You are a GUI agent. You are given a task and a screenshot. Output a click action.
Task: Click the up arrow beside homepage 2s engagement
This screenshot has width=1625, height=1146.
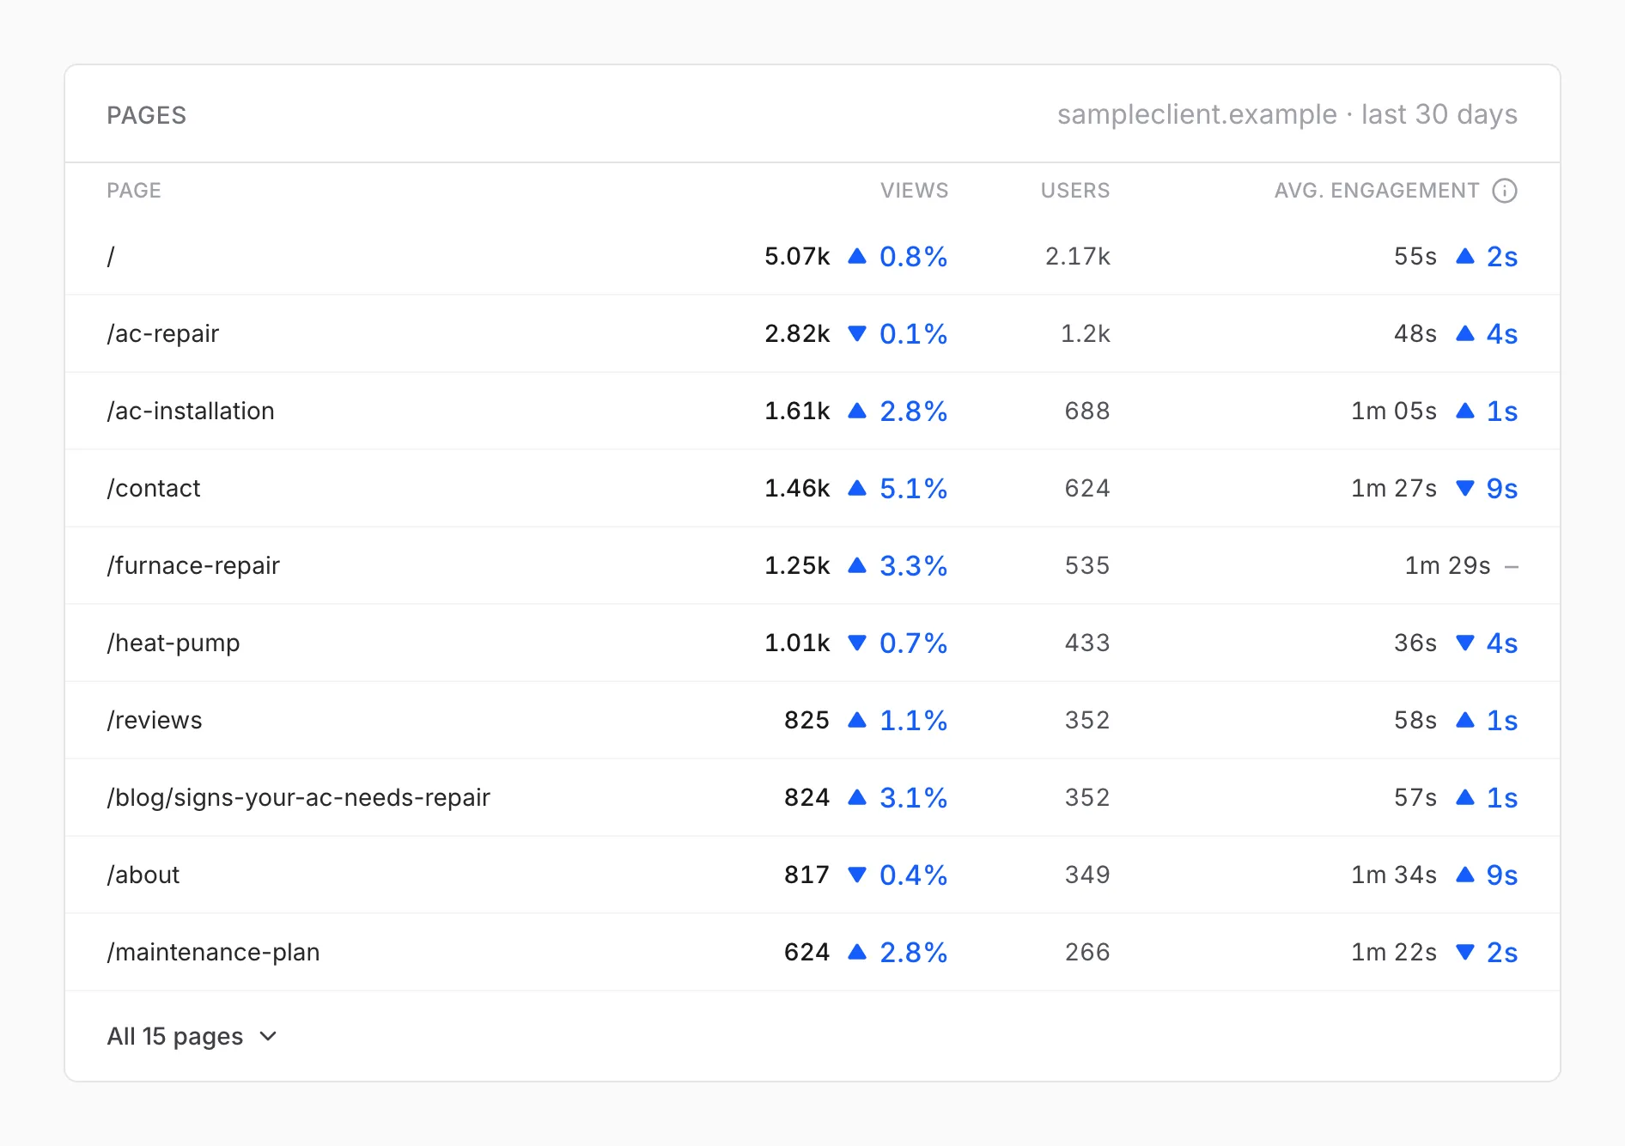1465,256
